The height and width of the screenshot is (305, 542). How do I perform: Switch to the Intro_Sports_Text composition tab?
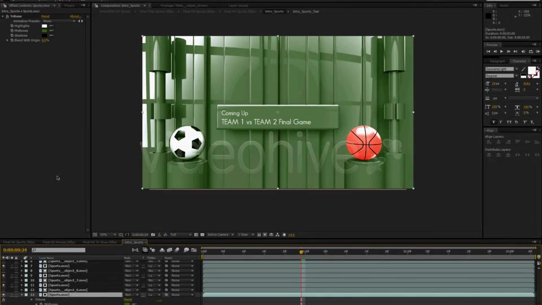[305, 11]
